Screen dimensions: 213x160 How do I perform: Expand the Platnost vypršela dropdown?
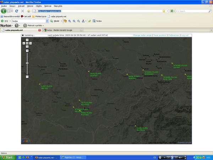click(43, 26)
